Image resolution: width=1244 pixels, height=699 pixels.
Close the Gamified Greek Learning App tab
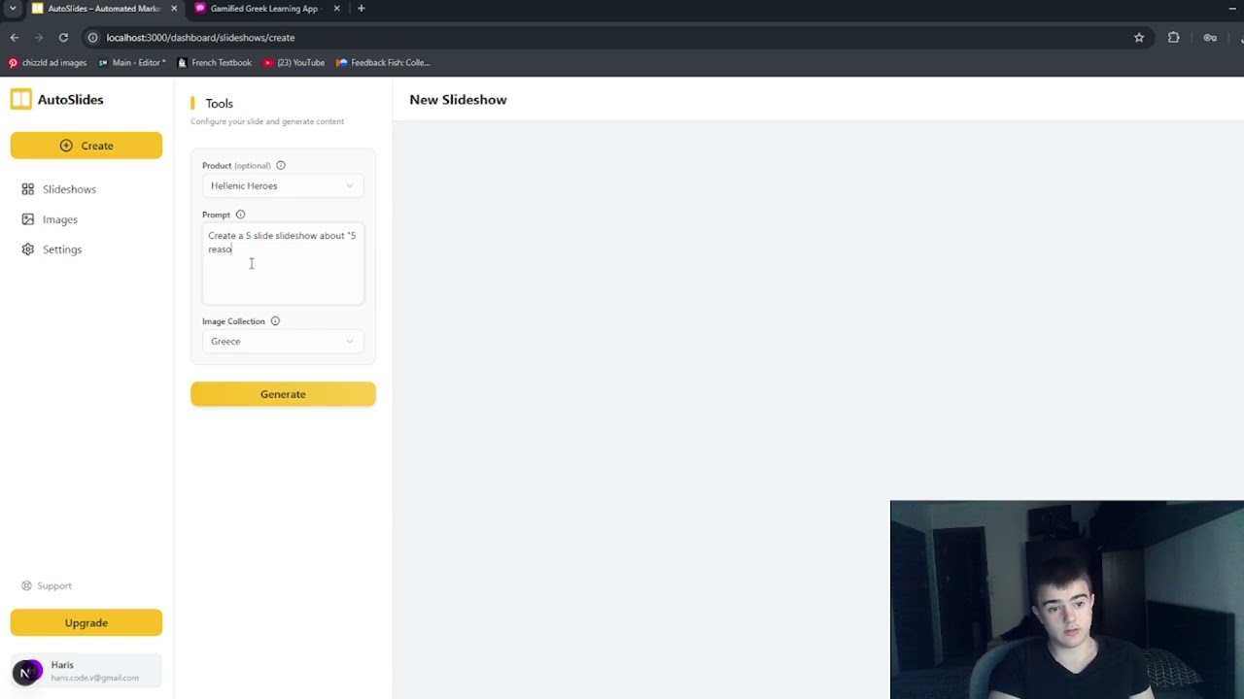pyautogui.click(x=337, y=9)
